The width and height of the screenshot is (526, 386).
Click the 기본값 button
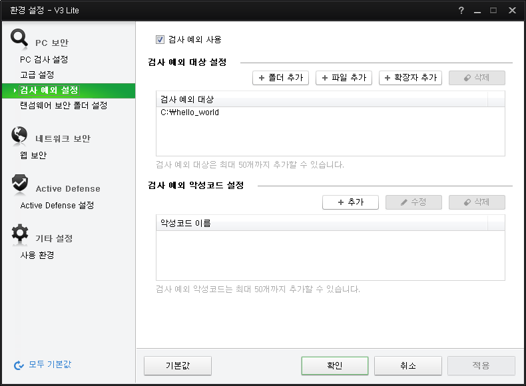pos(178,365)
